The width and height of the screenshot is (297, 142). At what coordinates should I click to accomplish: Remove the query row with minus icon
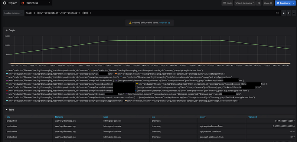294,13
